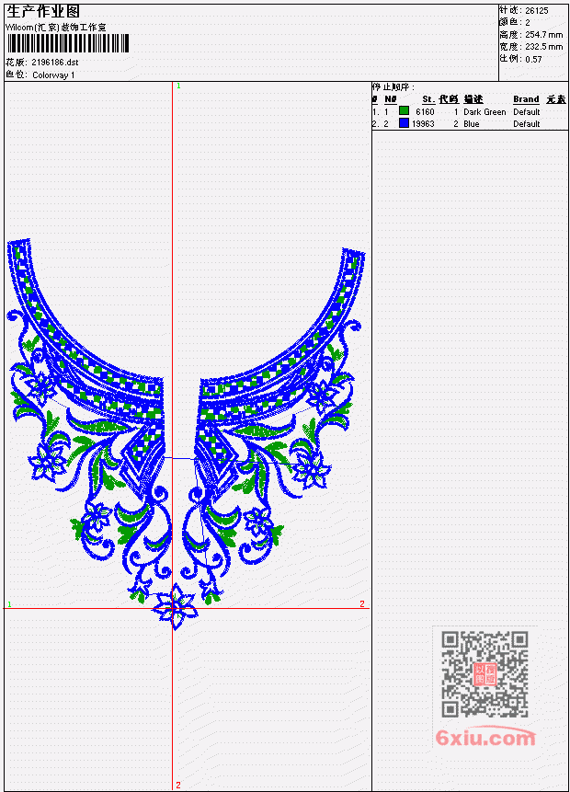Click the height value 254.7 mm

point(543,35)
